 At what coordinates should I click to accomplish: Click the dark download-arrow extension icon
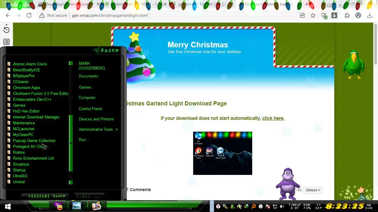click(334, 15)
